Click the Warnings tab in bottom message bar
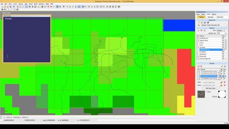 [17, 117]
